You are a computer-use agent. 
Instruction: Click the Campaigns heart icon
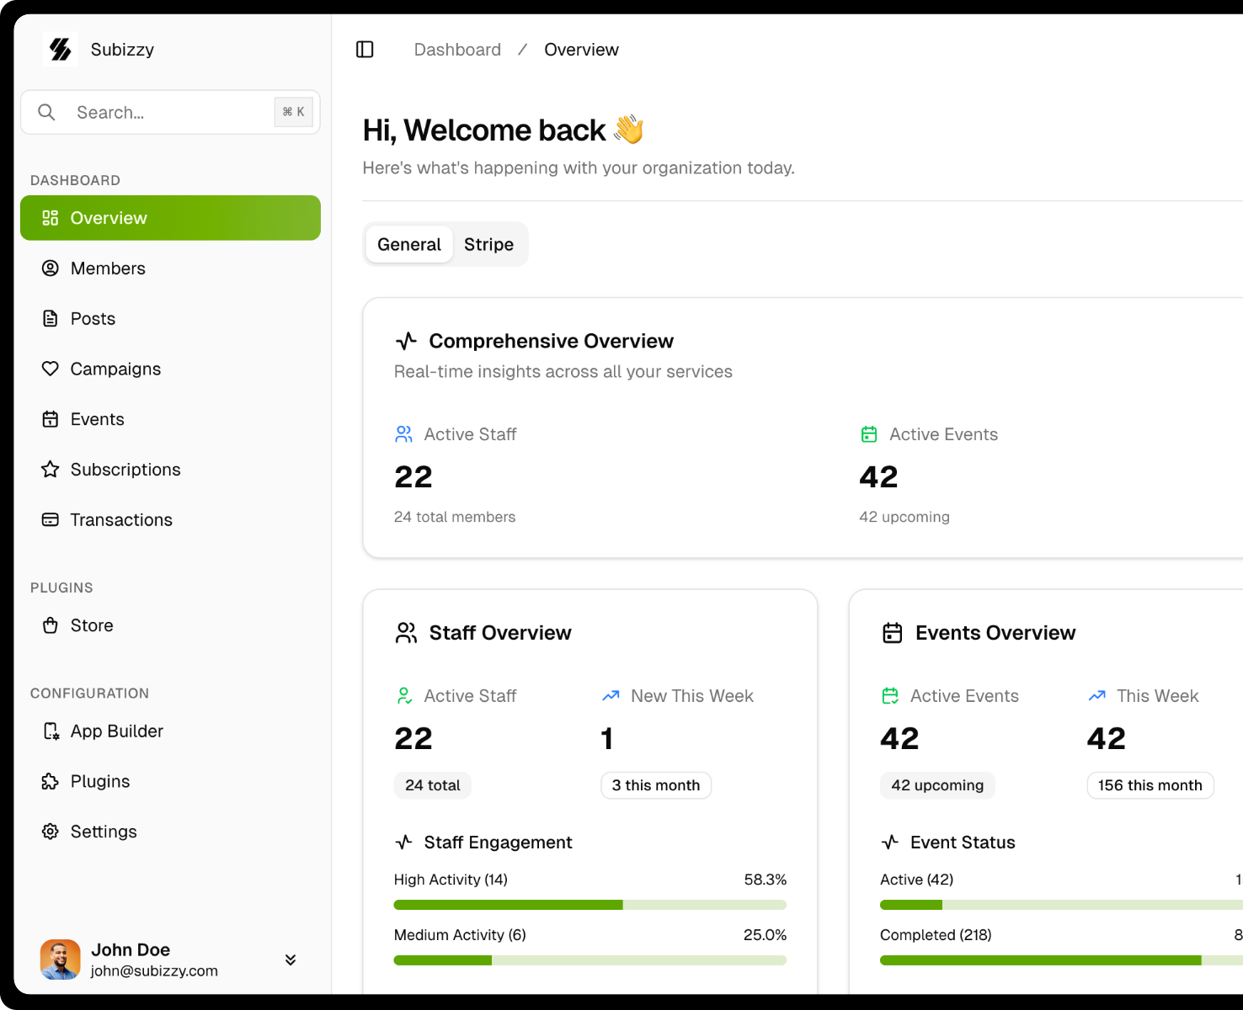point(50,369)
